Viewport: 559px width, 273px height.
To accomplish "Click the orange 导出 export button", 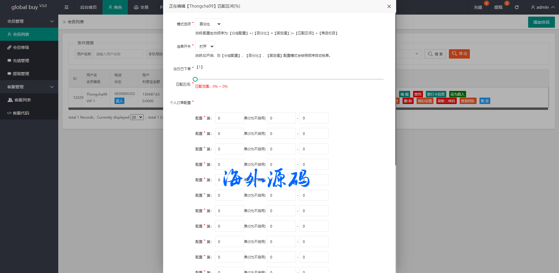I will pos(459,54).
